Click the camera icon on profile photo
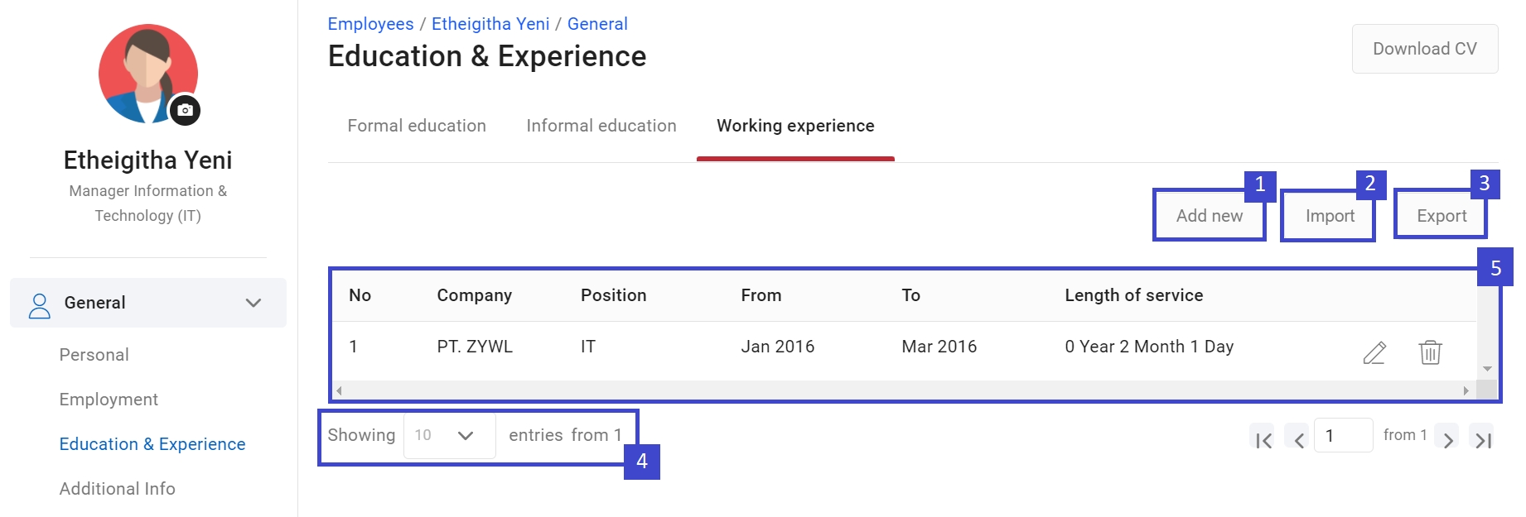This screenshot has width=1526, height=517. tap(186, 110)
